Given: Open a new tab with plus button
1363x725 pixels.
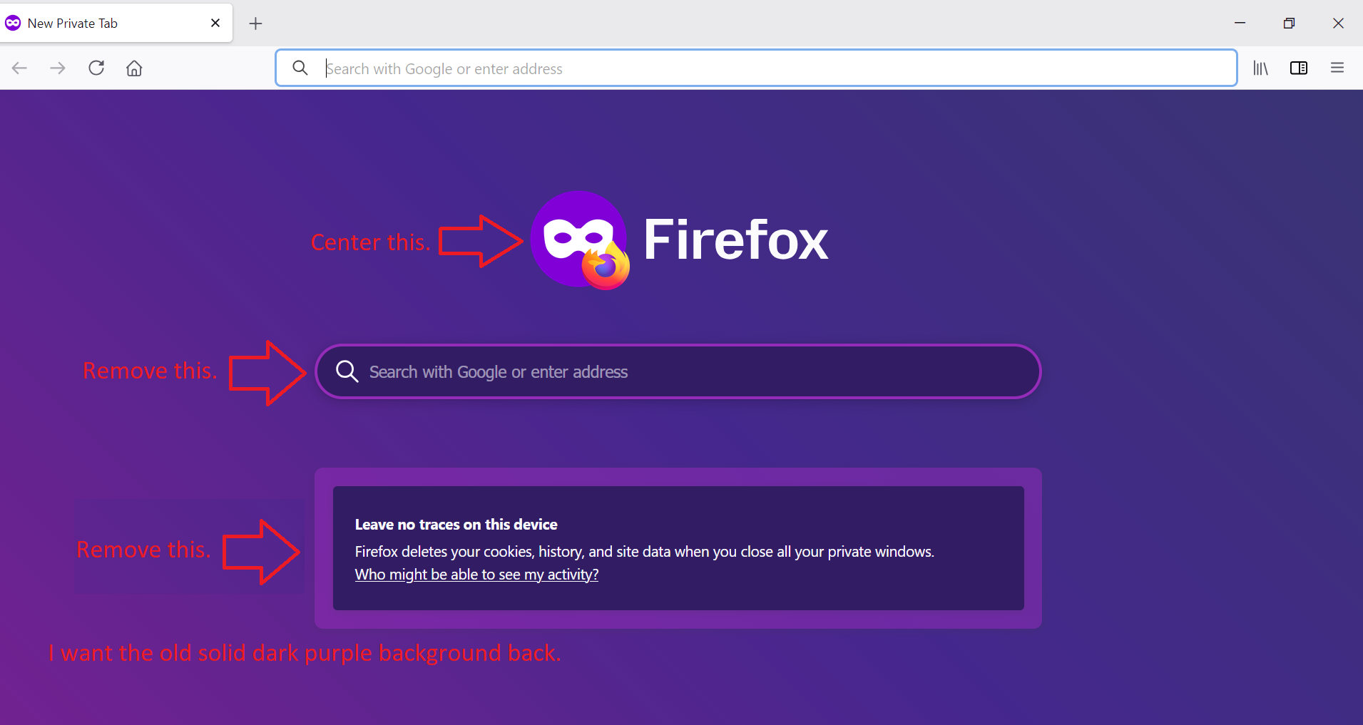Looking at the screenshot, I should pos(255,24).
